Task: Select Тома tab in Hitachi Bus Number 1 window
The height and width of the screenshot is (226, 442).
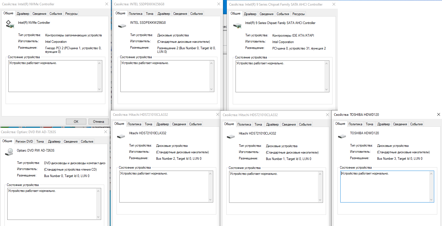Action: (x=258, y=124)
